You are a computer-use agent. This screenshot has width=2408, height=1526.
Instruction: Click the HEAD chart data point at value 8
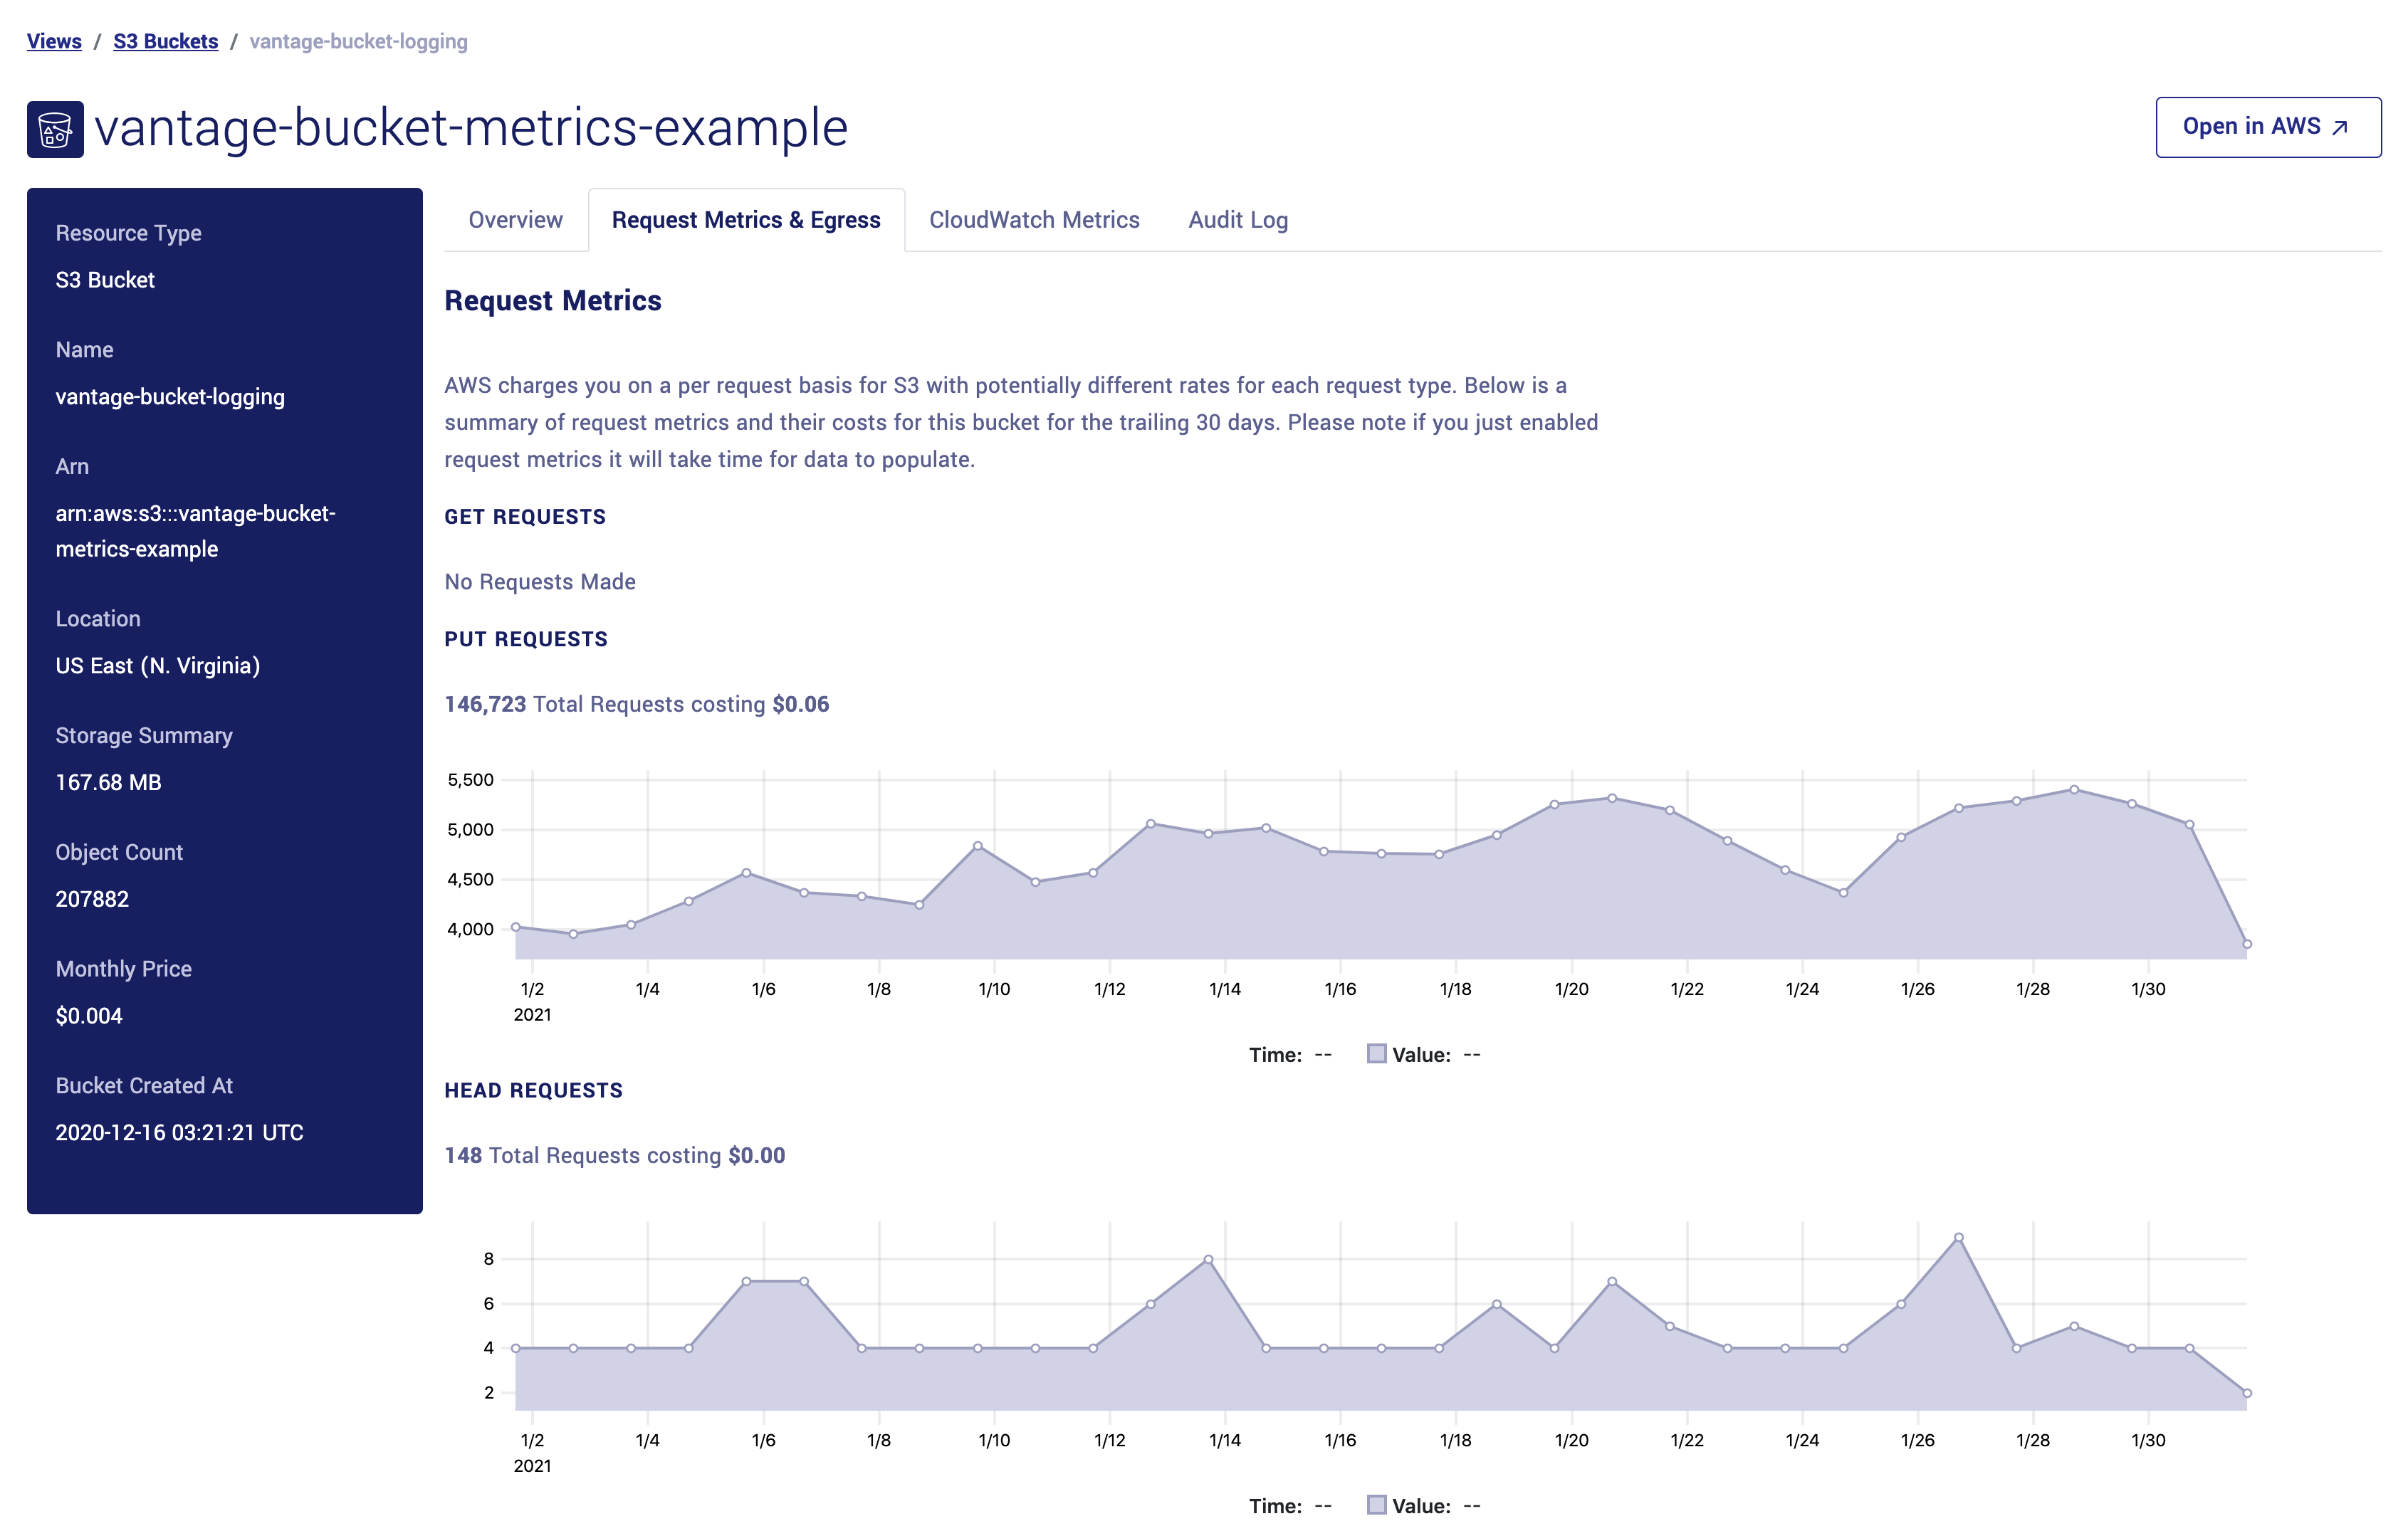[x=1208, y=1259]
